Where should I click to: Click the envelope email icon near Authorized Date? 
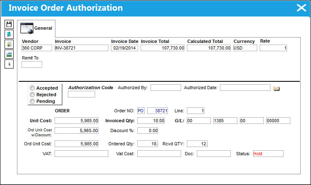coord(276,88)
